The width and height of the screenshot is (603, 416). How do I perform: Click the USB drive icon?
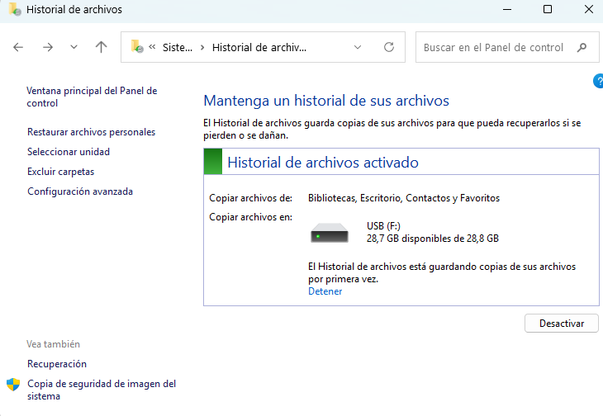pos(330,233)
